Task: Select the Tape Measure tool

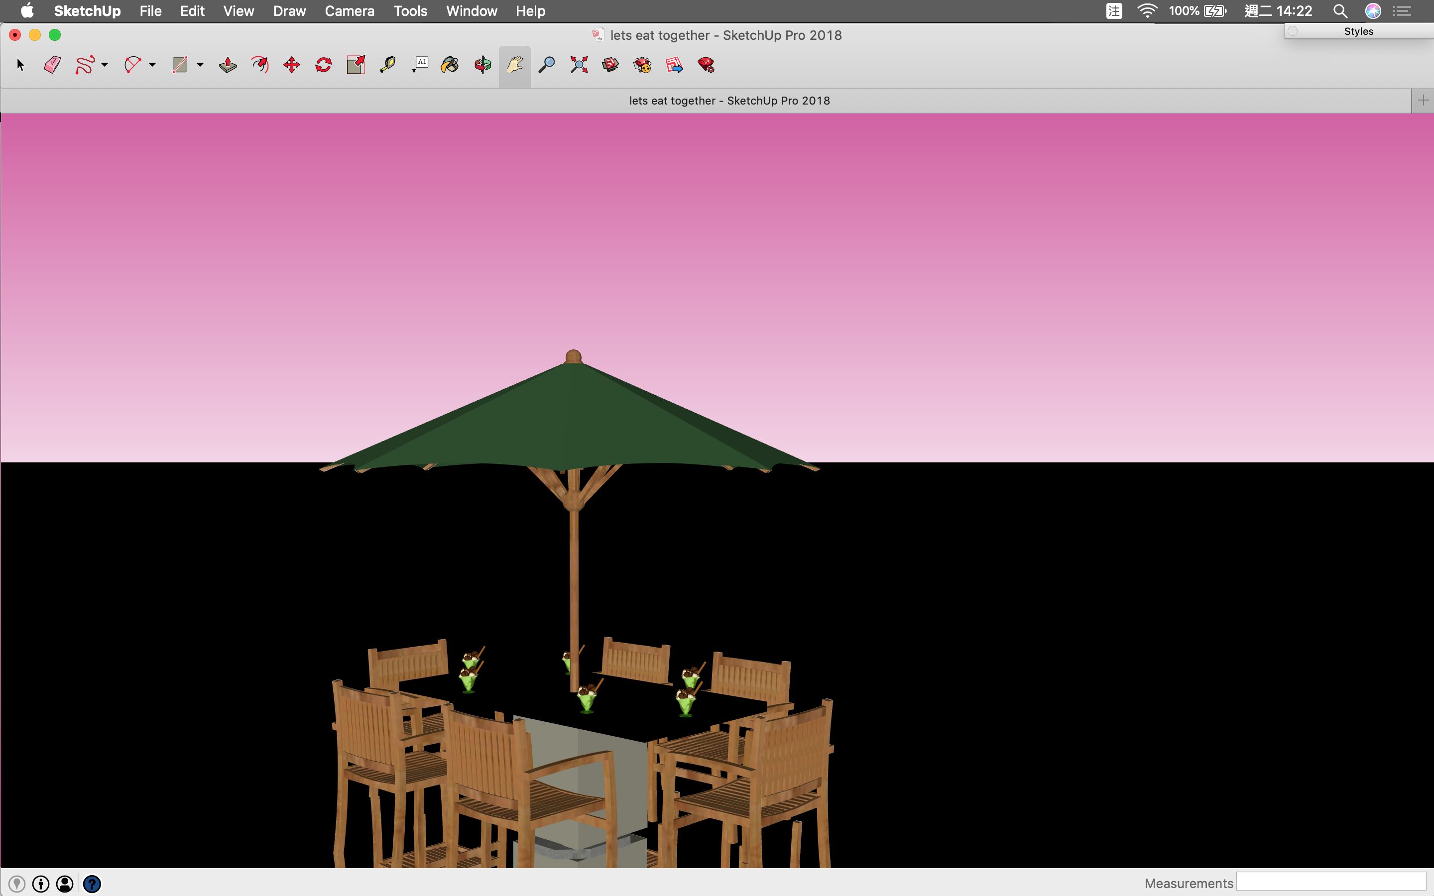Action: tap(387, 65)
